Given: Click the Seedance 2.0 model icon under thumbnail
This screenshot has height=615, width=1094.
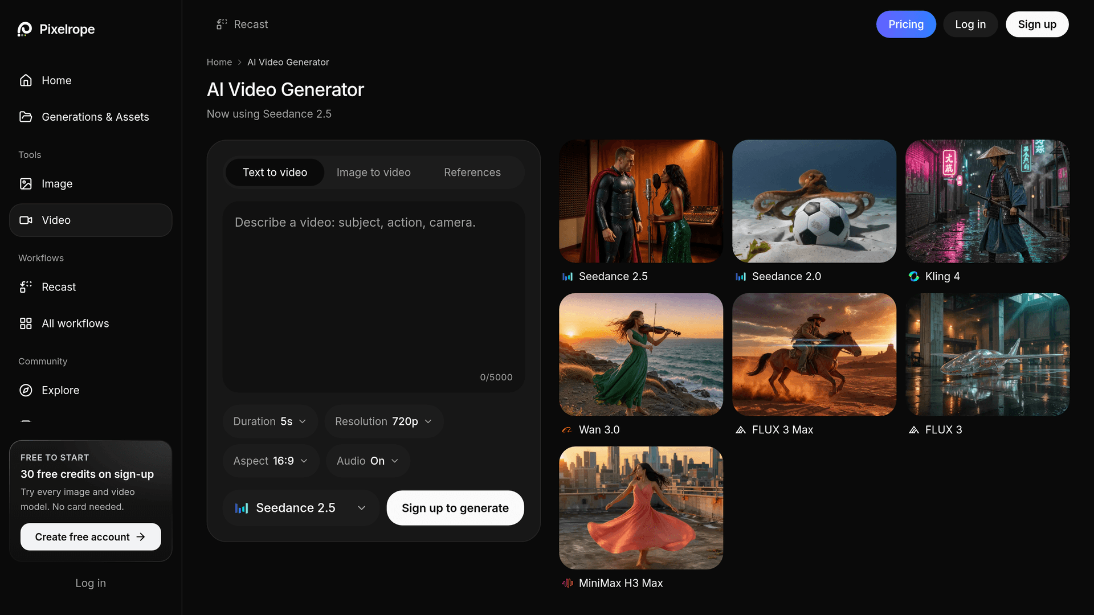Looking at the screenshot, I should click(741, 276).
